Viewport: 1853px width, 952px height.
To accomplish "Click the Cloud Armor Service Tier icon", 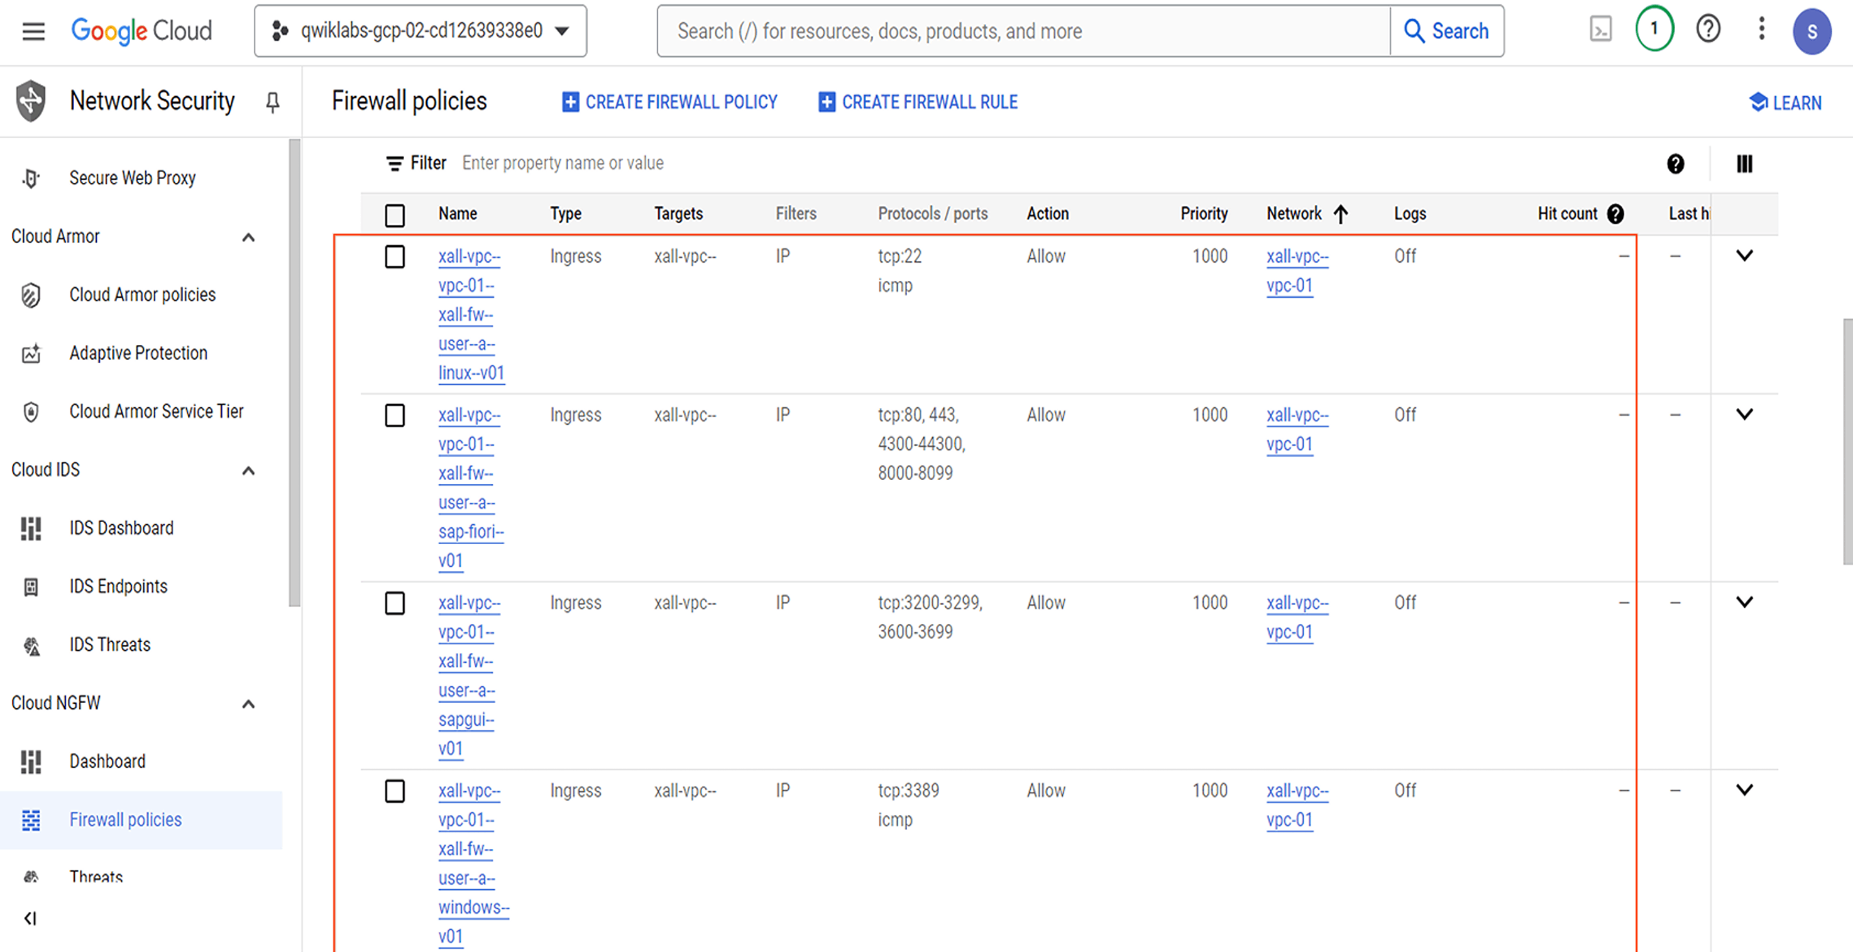I will click(31, 412).
